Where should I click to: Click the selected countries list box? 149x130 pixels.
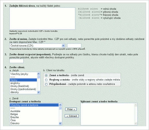(109, 114)
